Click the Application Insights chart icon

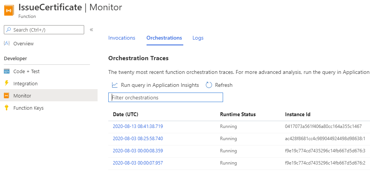[114, 85]
